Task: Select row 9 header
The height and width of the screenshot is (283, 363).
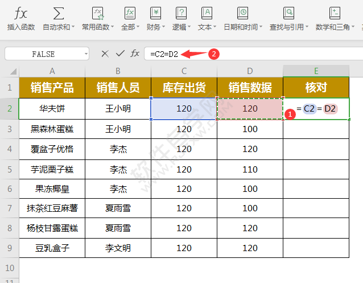Action: [x=10, y=248]
